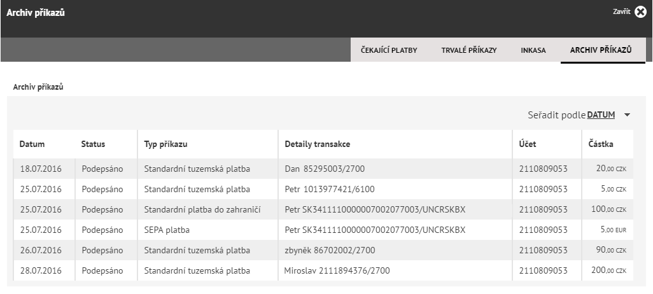Viewport: 653px width, 294px height.
Task: Go to the INKASA tab
Action: [533, 50]
